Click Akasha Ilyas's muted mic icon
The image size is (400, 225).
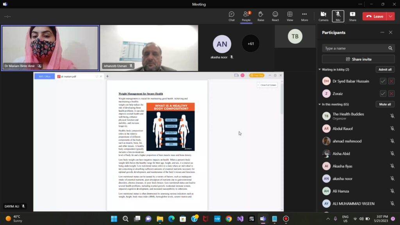tap(392, 166)
